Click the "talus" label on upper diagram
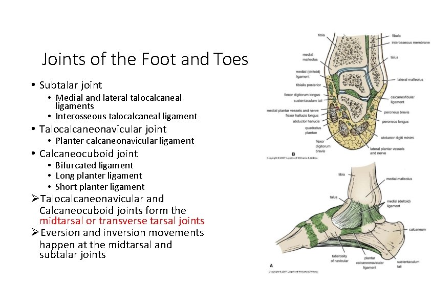Image resolution: width=431 pixels, height=305 pixels. coord(395,57)
